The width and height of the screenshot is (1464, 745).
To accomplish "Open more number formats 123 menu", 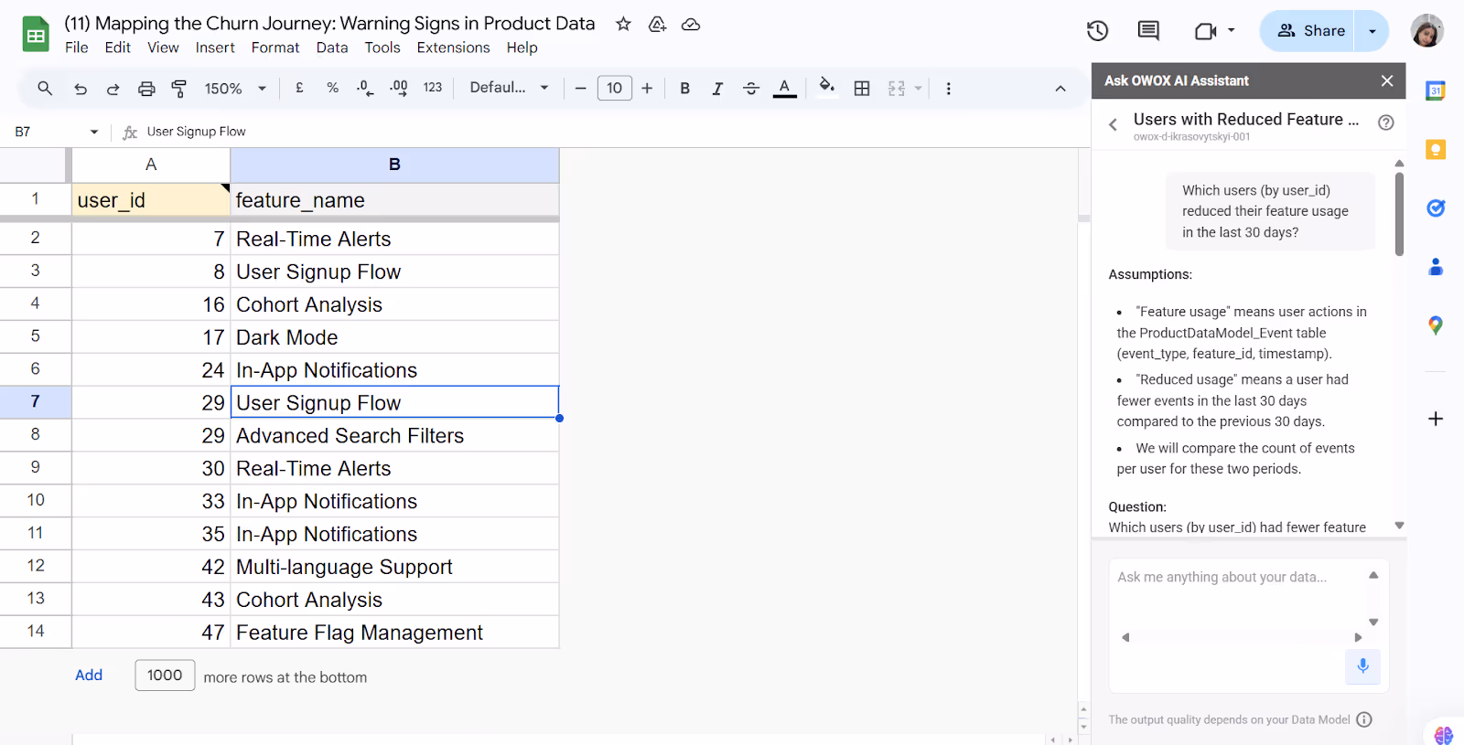I will point(433,88).
